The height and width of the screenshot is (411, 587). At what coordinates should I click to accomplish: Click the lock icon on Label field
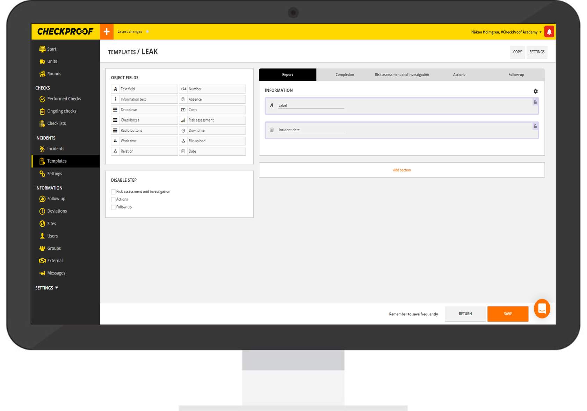[535, 102]
